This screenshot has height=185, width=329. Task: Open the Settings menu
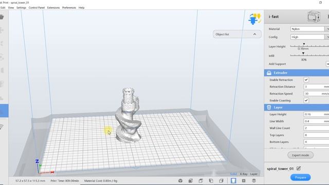point(21,8)
